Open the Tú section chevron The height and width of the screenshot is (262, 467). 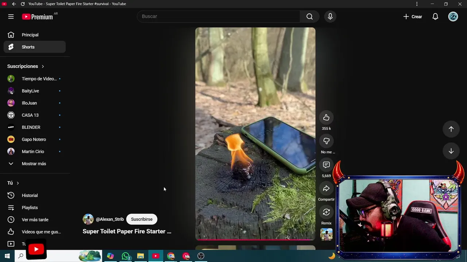18,183
